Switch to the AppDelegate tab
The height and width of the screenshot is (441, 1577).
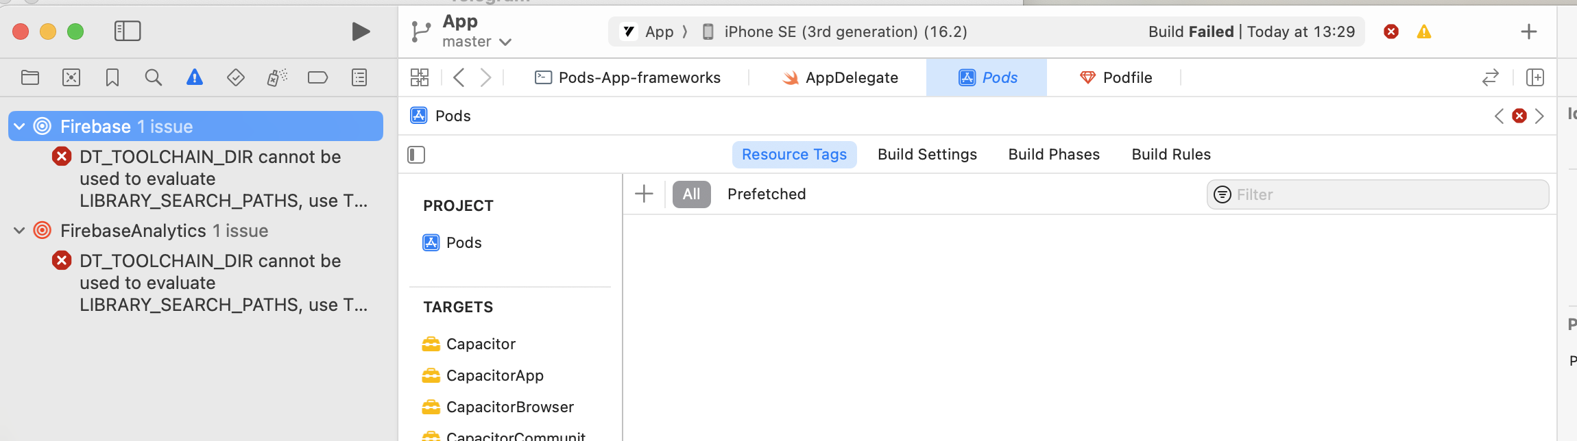tap(841, 77)
